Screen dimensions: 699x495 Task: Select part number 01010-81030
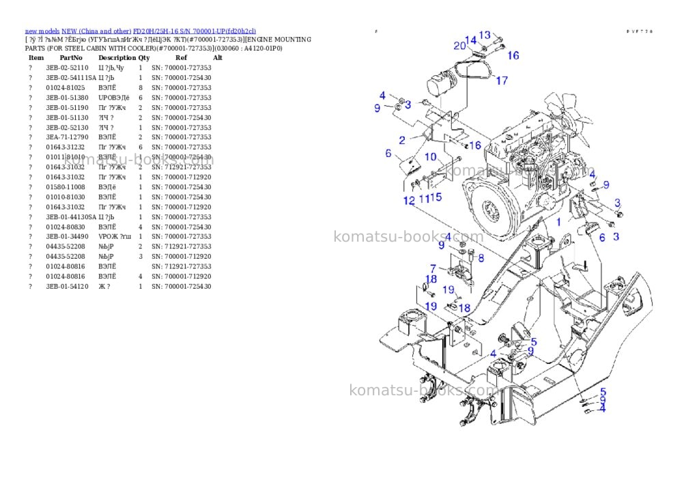[x=66, y=197]
